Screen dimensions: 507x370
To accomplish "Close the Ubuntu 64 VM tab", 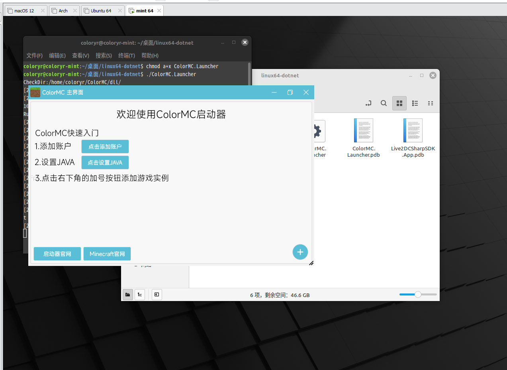I will pyautogui.click(x=119, y=11).
